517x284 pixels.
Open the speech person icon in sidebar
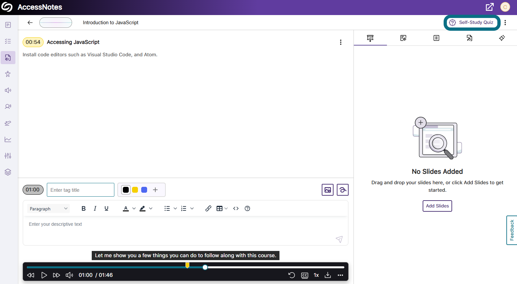coord(8,107)
